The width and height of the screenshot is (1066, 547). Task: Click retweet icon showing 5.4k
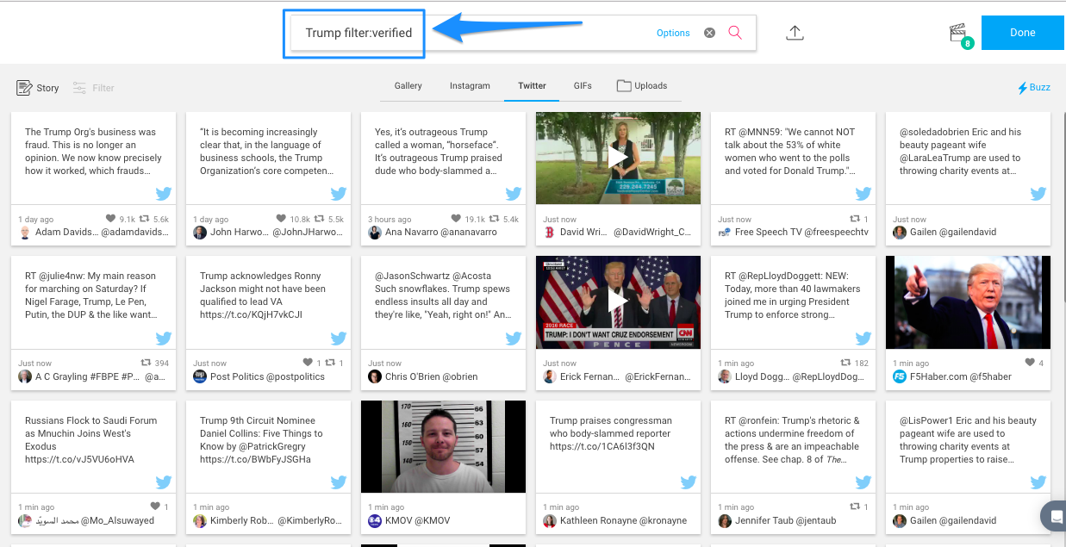(495, 219)
